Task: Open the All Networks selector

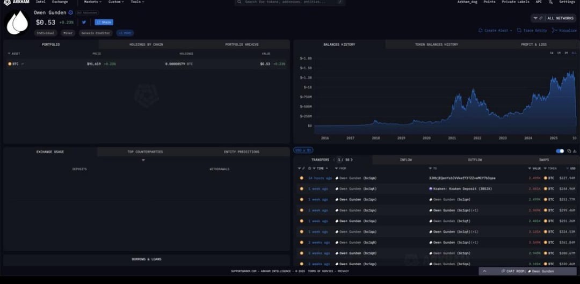Action: point(554,18)
